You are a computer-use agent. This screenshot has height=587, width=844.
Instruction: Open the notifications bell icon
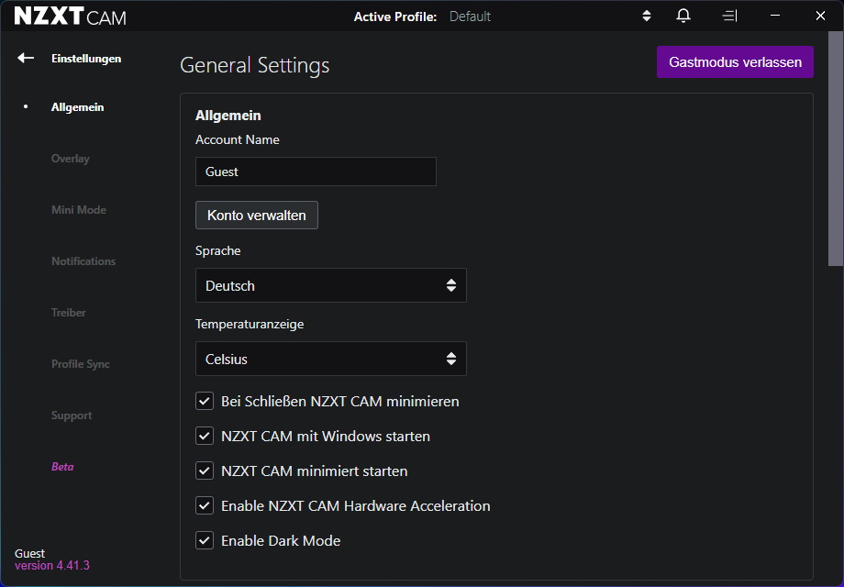point(683,16)
